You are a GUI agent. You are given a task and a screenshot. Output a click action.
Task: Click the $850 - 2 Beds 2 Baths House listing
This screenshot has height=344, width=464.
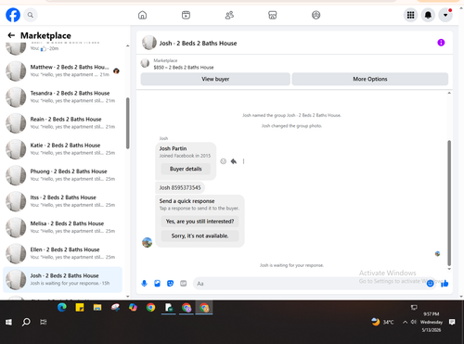[x=184, y=67]
